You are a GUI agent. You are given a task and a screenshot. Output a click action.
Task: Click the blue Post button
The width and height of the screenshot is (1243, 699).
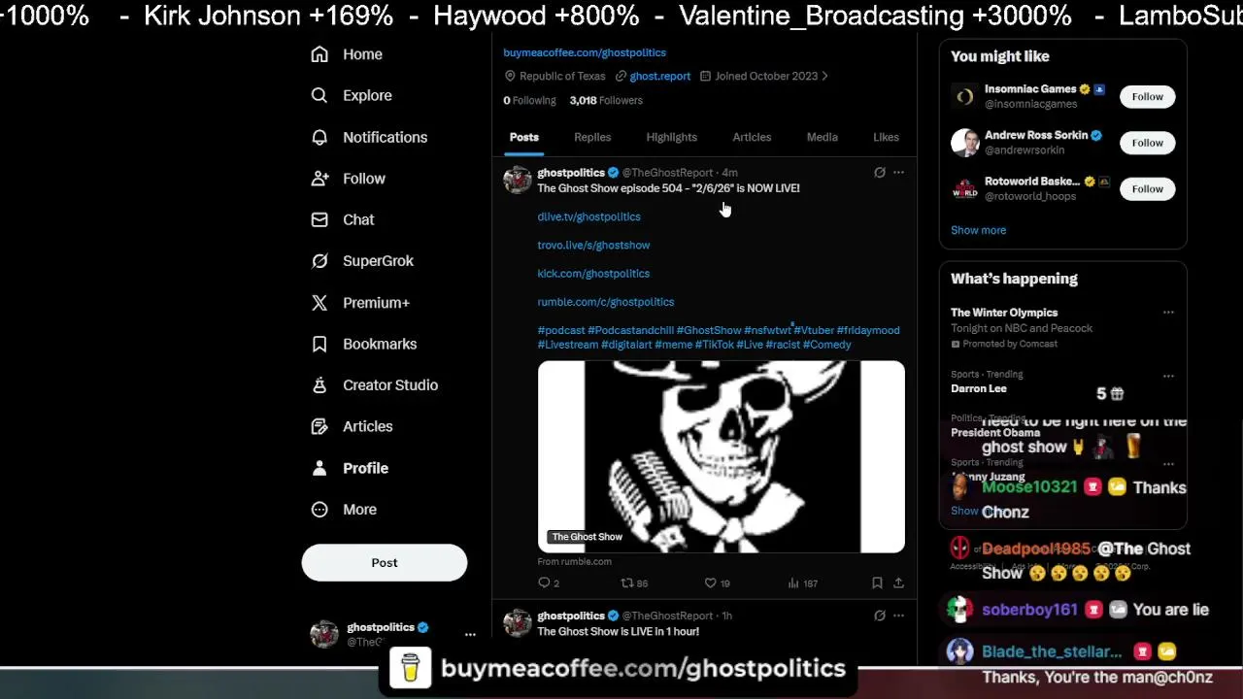pos(385,563)
